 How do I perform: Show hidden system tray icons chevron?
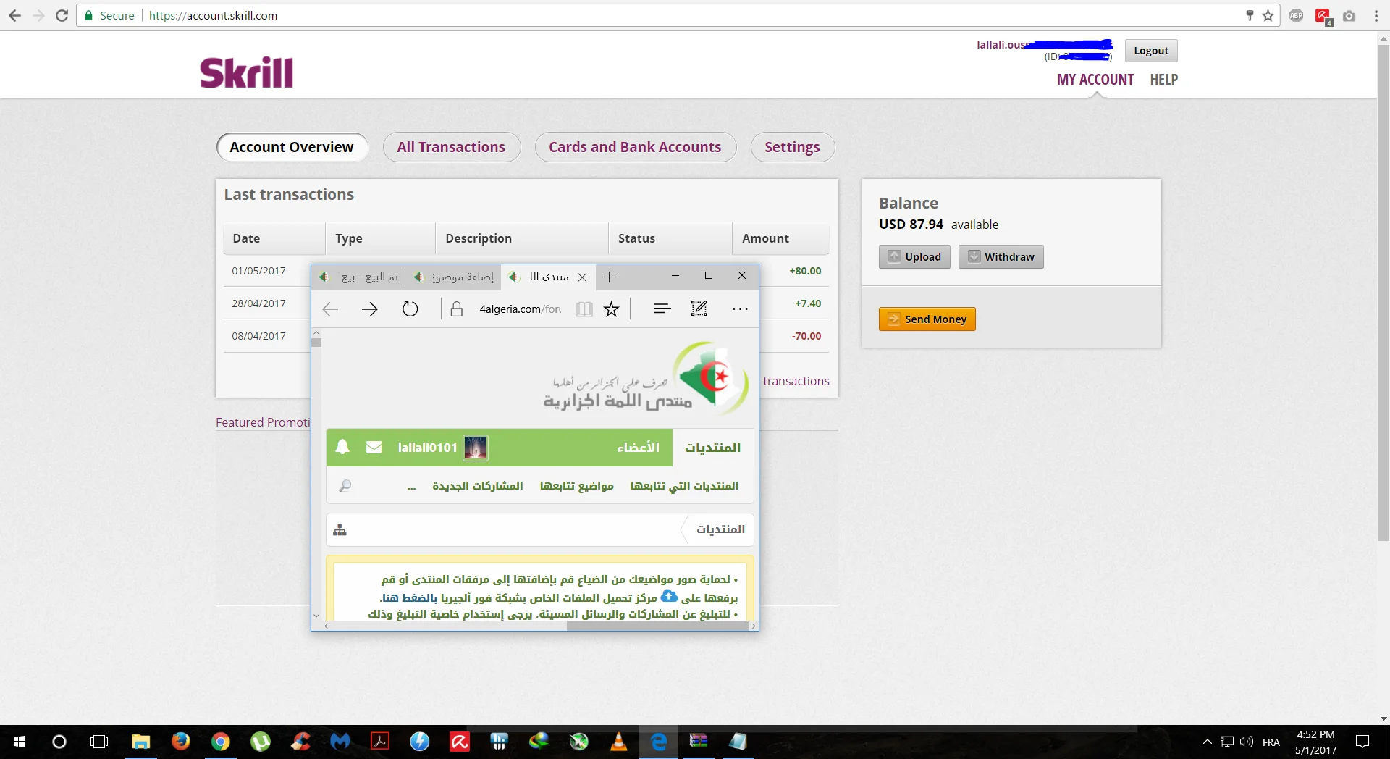coord(1207,742)
